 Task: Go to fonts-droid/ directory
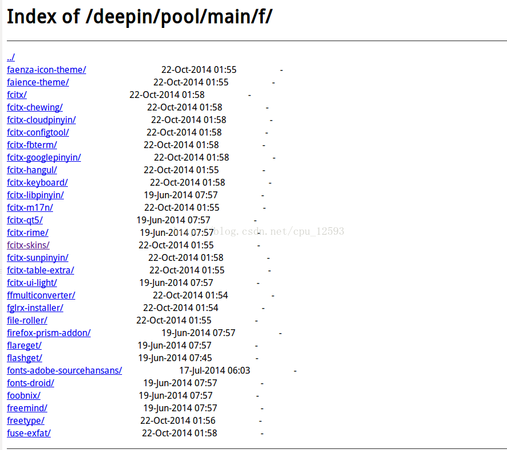click(30, 383)
